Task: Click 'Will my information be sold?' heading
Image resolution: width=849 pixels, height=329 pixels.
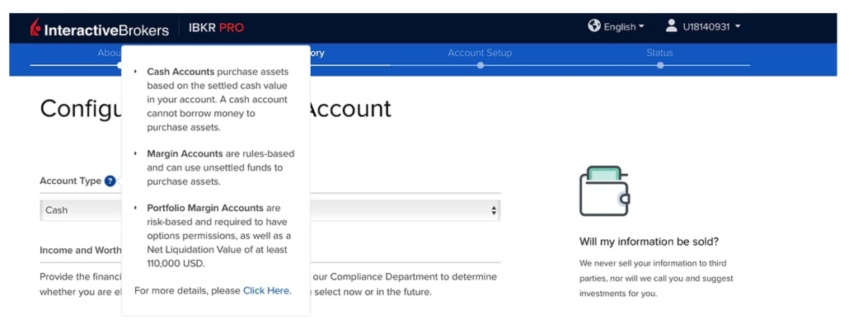Action: coord(649,242)
